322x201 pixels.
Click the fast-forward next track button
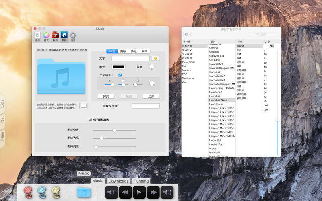click(153, 192)
